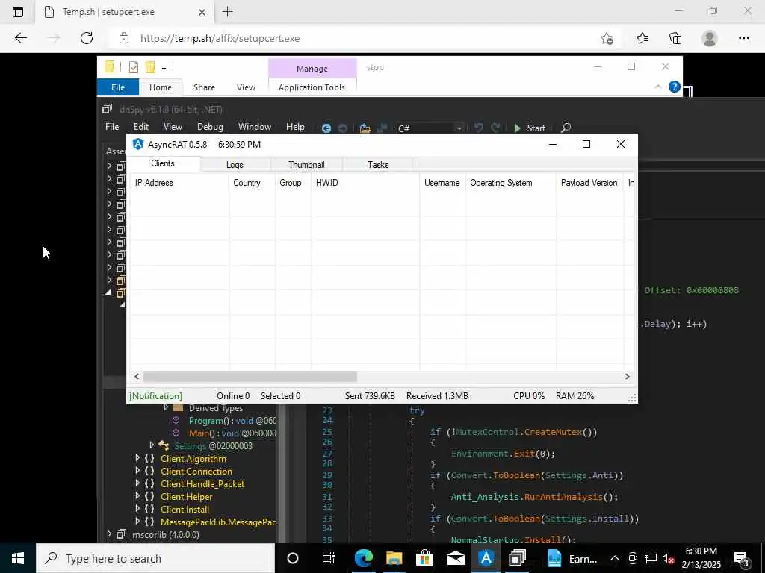Expand Derived Types node in dnSpy tree
Image resolution: width=765 pixels, height=573 pixels.
(166, 407)
